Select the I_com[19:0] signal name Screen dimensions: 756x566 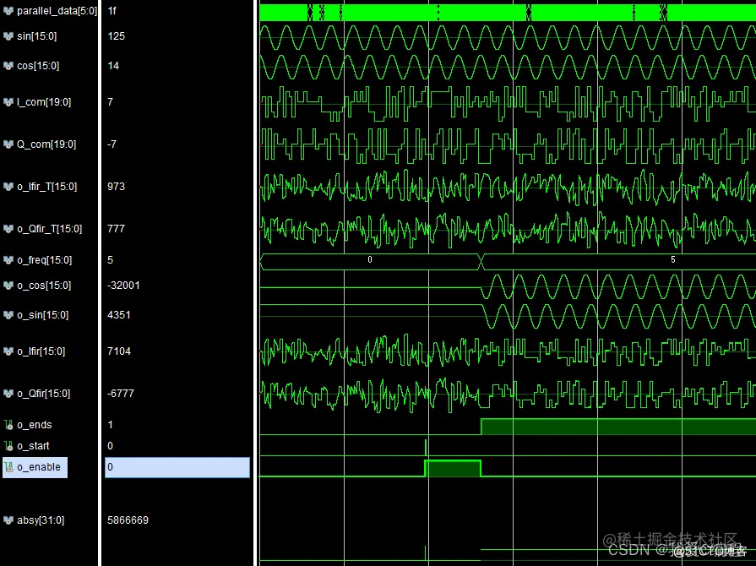(44, 101)
